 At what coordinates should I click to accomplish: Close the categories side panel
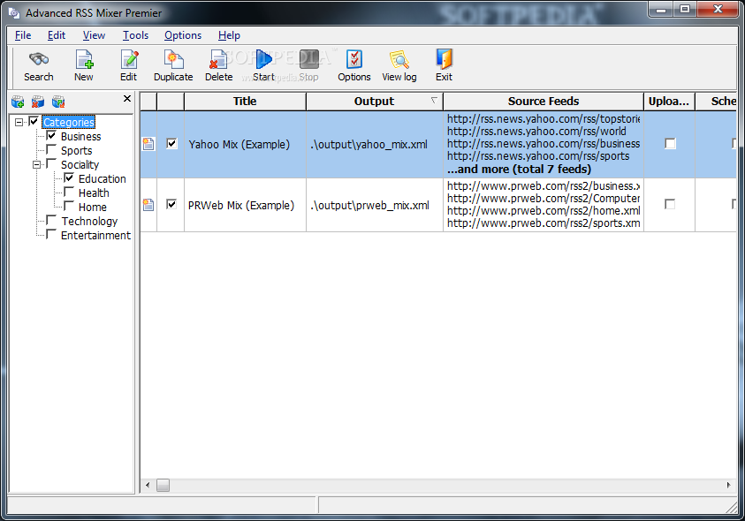click(127, 98)
